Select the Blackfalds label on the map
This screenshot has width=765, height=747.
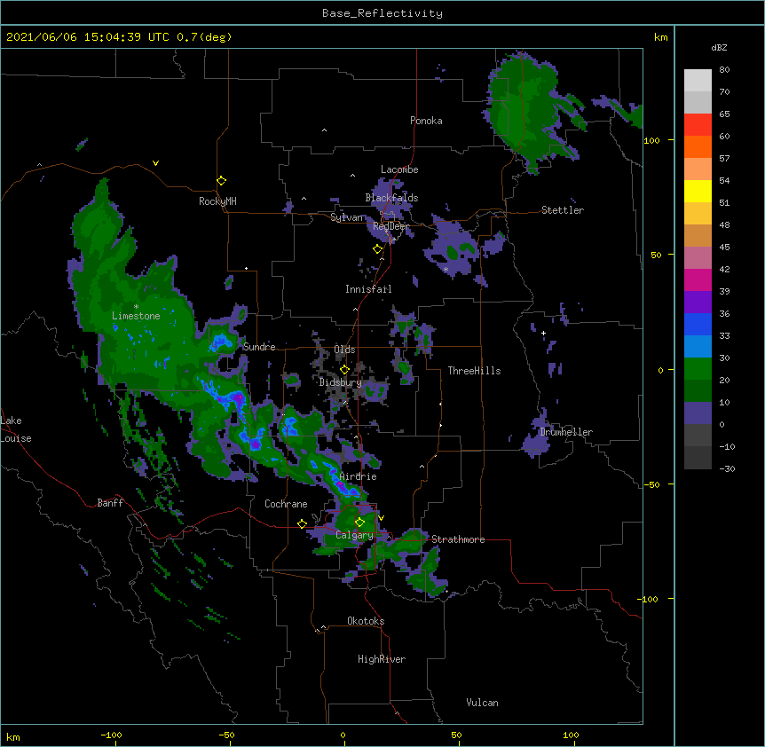click(391, 198)
